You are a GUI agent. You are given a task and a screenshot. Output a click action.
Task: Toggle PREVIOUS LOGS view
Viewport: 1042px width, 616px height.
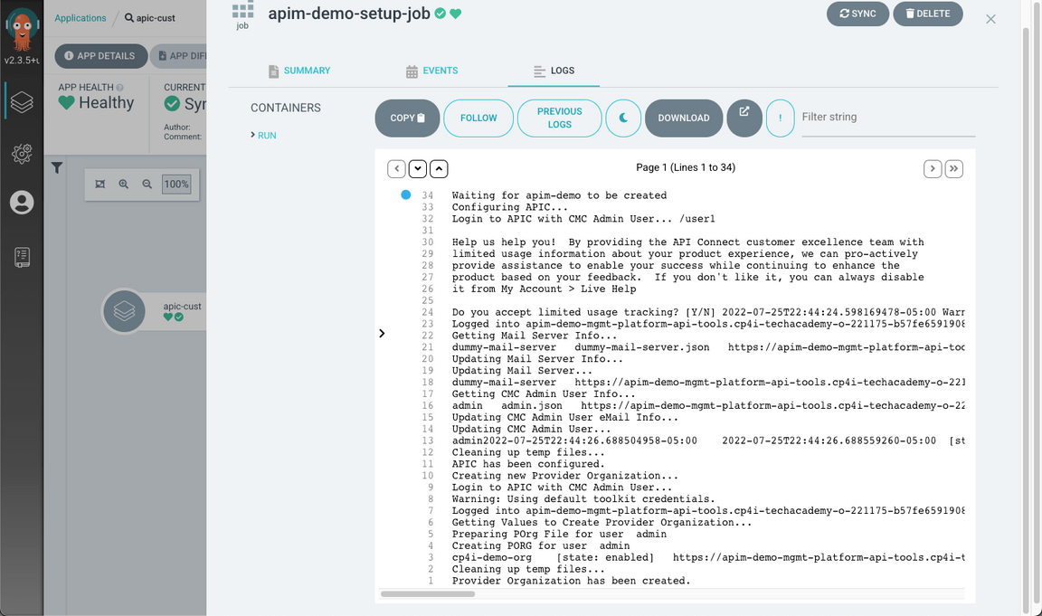click(559, 118)
